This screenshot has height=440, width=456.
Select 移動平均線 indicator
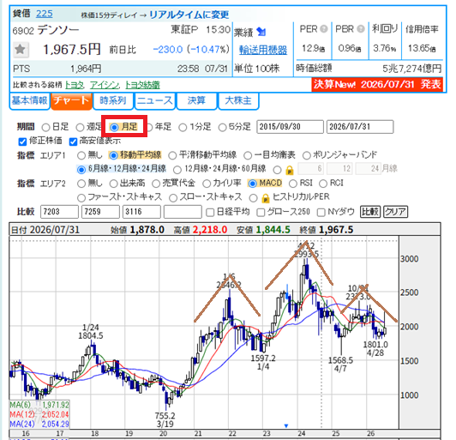coord(113,155)
